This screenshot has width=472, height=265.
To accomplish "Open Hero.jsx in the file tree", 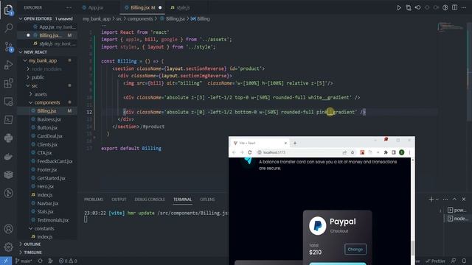I will pyautogui.click(x=45, y=186).
